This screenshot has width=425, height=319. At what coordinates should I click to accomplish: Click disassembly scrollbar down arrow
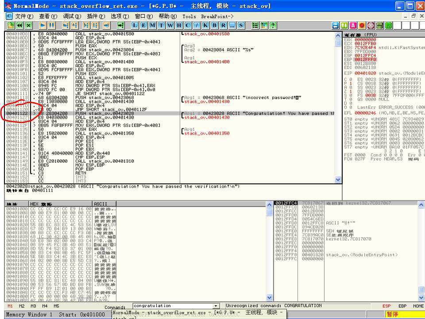(338, 180)
